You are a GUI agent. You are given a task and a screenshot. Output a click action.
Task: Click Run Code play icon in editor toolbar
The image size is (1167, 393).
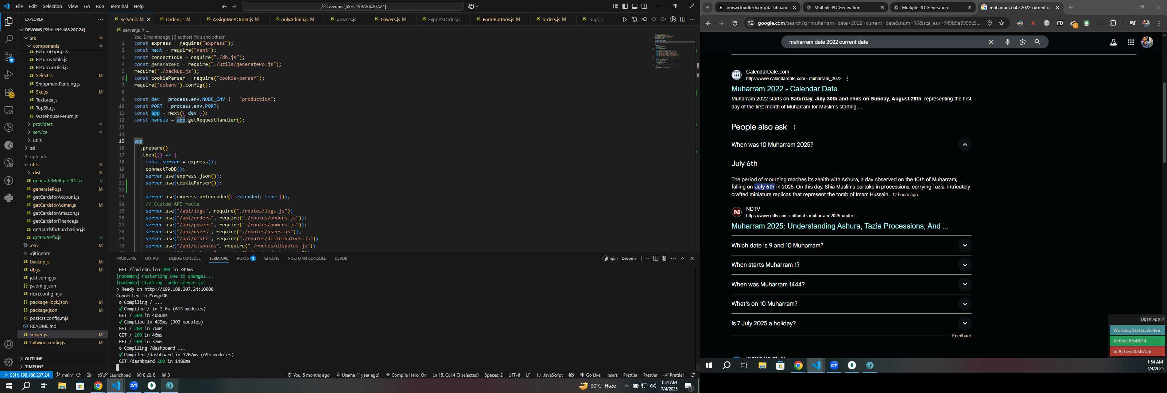625,19
